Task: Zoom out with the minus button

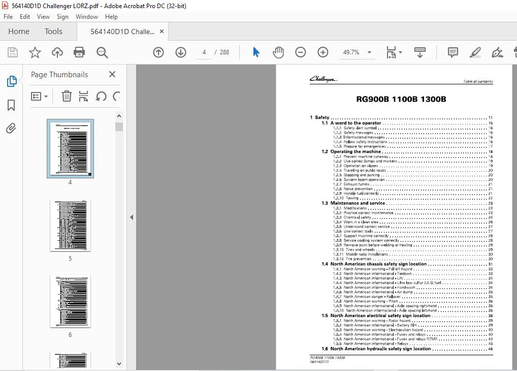Action: (300, 52)
